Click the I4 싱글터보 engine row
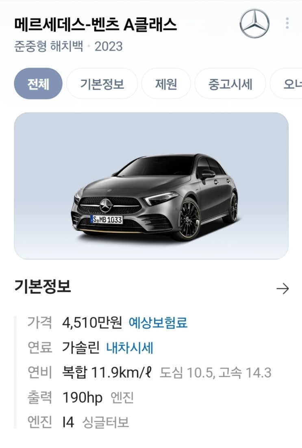This screenshot has width=302, height=448. [78, 422]
